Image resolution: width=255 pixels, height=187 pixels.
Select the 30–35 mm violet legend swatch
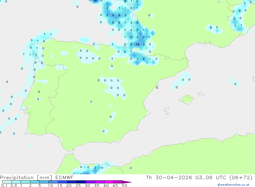pyautogui.click(x=91, y=182)
